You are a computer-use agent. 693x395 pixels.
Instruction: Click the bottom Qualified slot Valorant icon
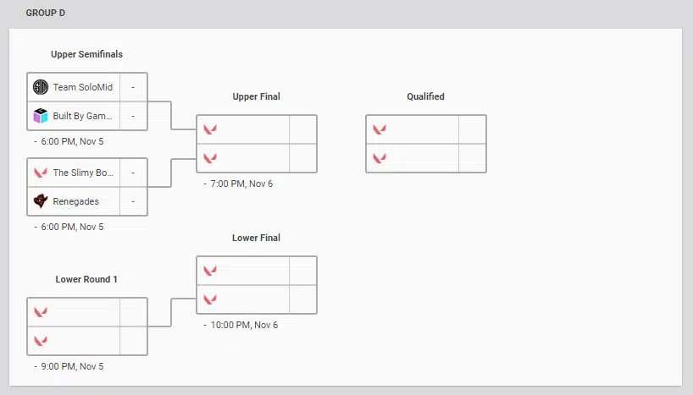pyautogui.click(x=380, y=158)
